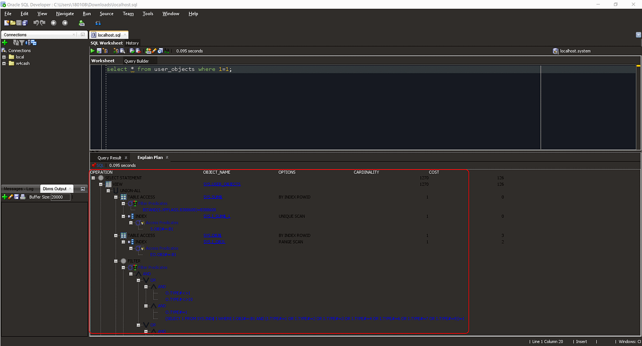This screenshot has width=642, height=346.
Task: Click the Back navigation arrow
Action: [53, 23]
